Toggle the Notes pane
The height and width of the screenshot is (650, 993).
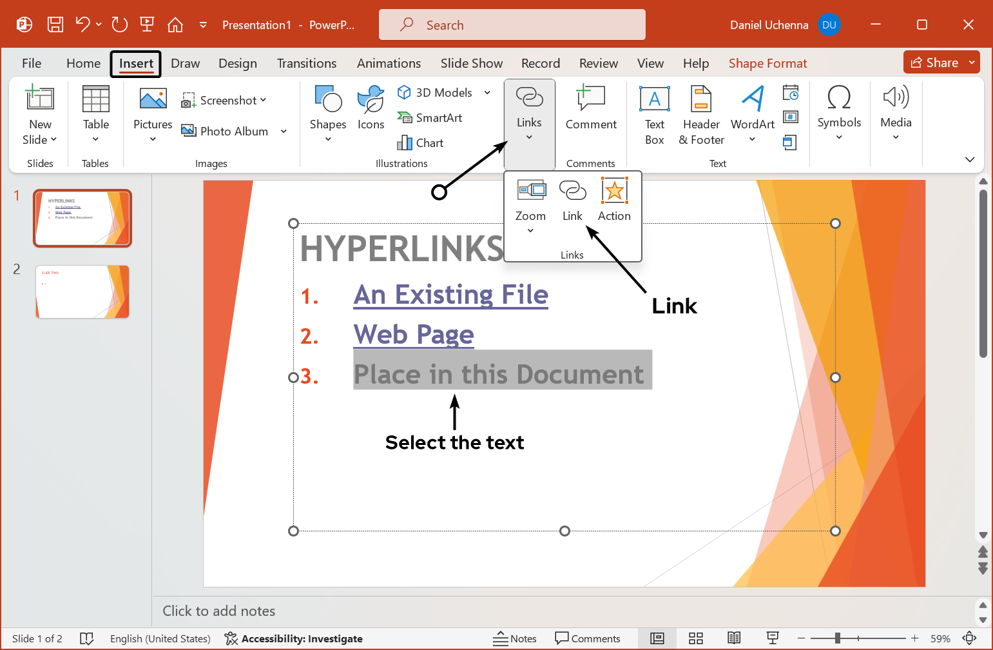(x=515, y=638)
